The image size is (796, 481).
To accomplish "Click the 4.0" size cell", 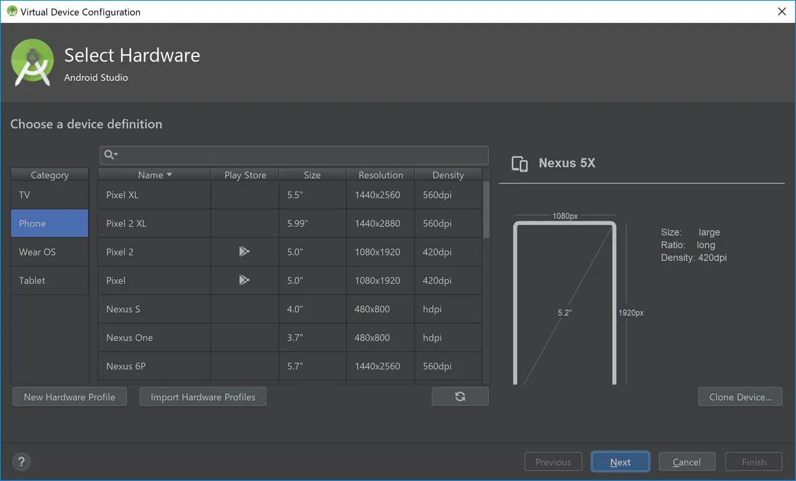I will tap(313, 309).
